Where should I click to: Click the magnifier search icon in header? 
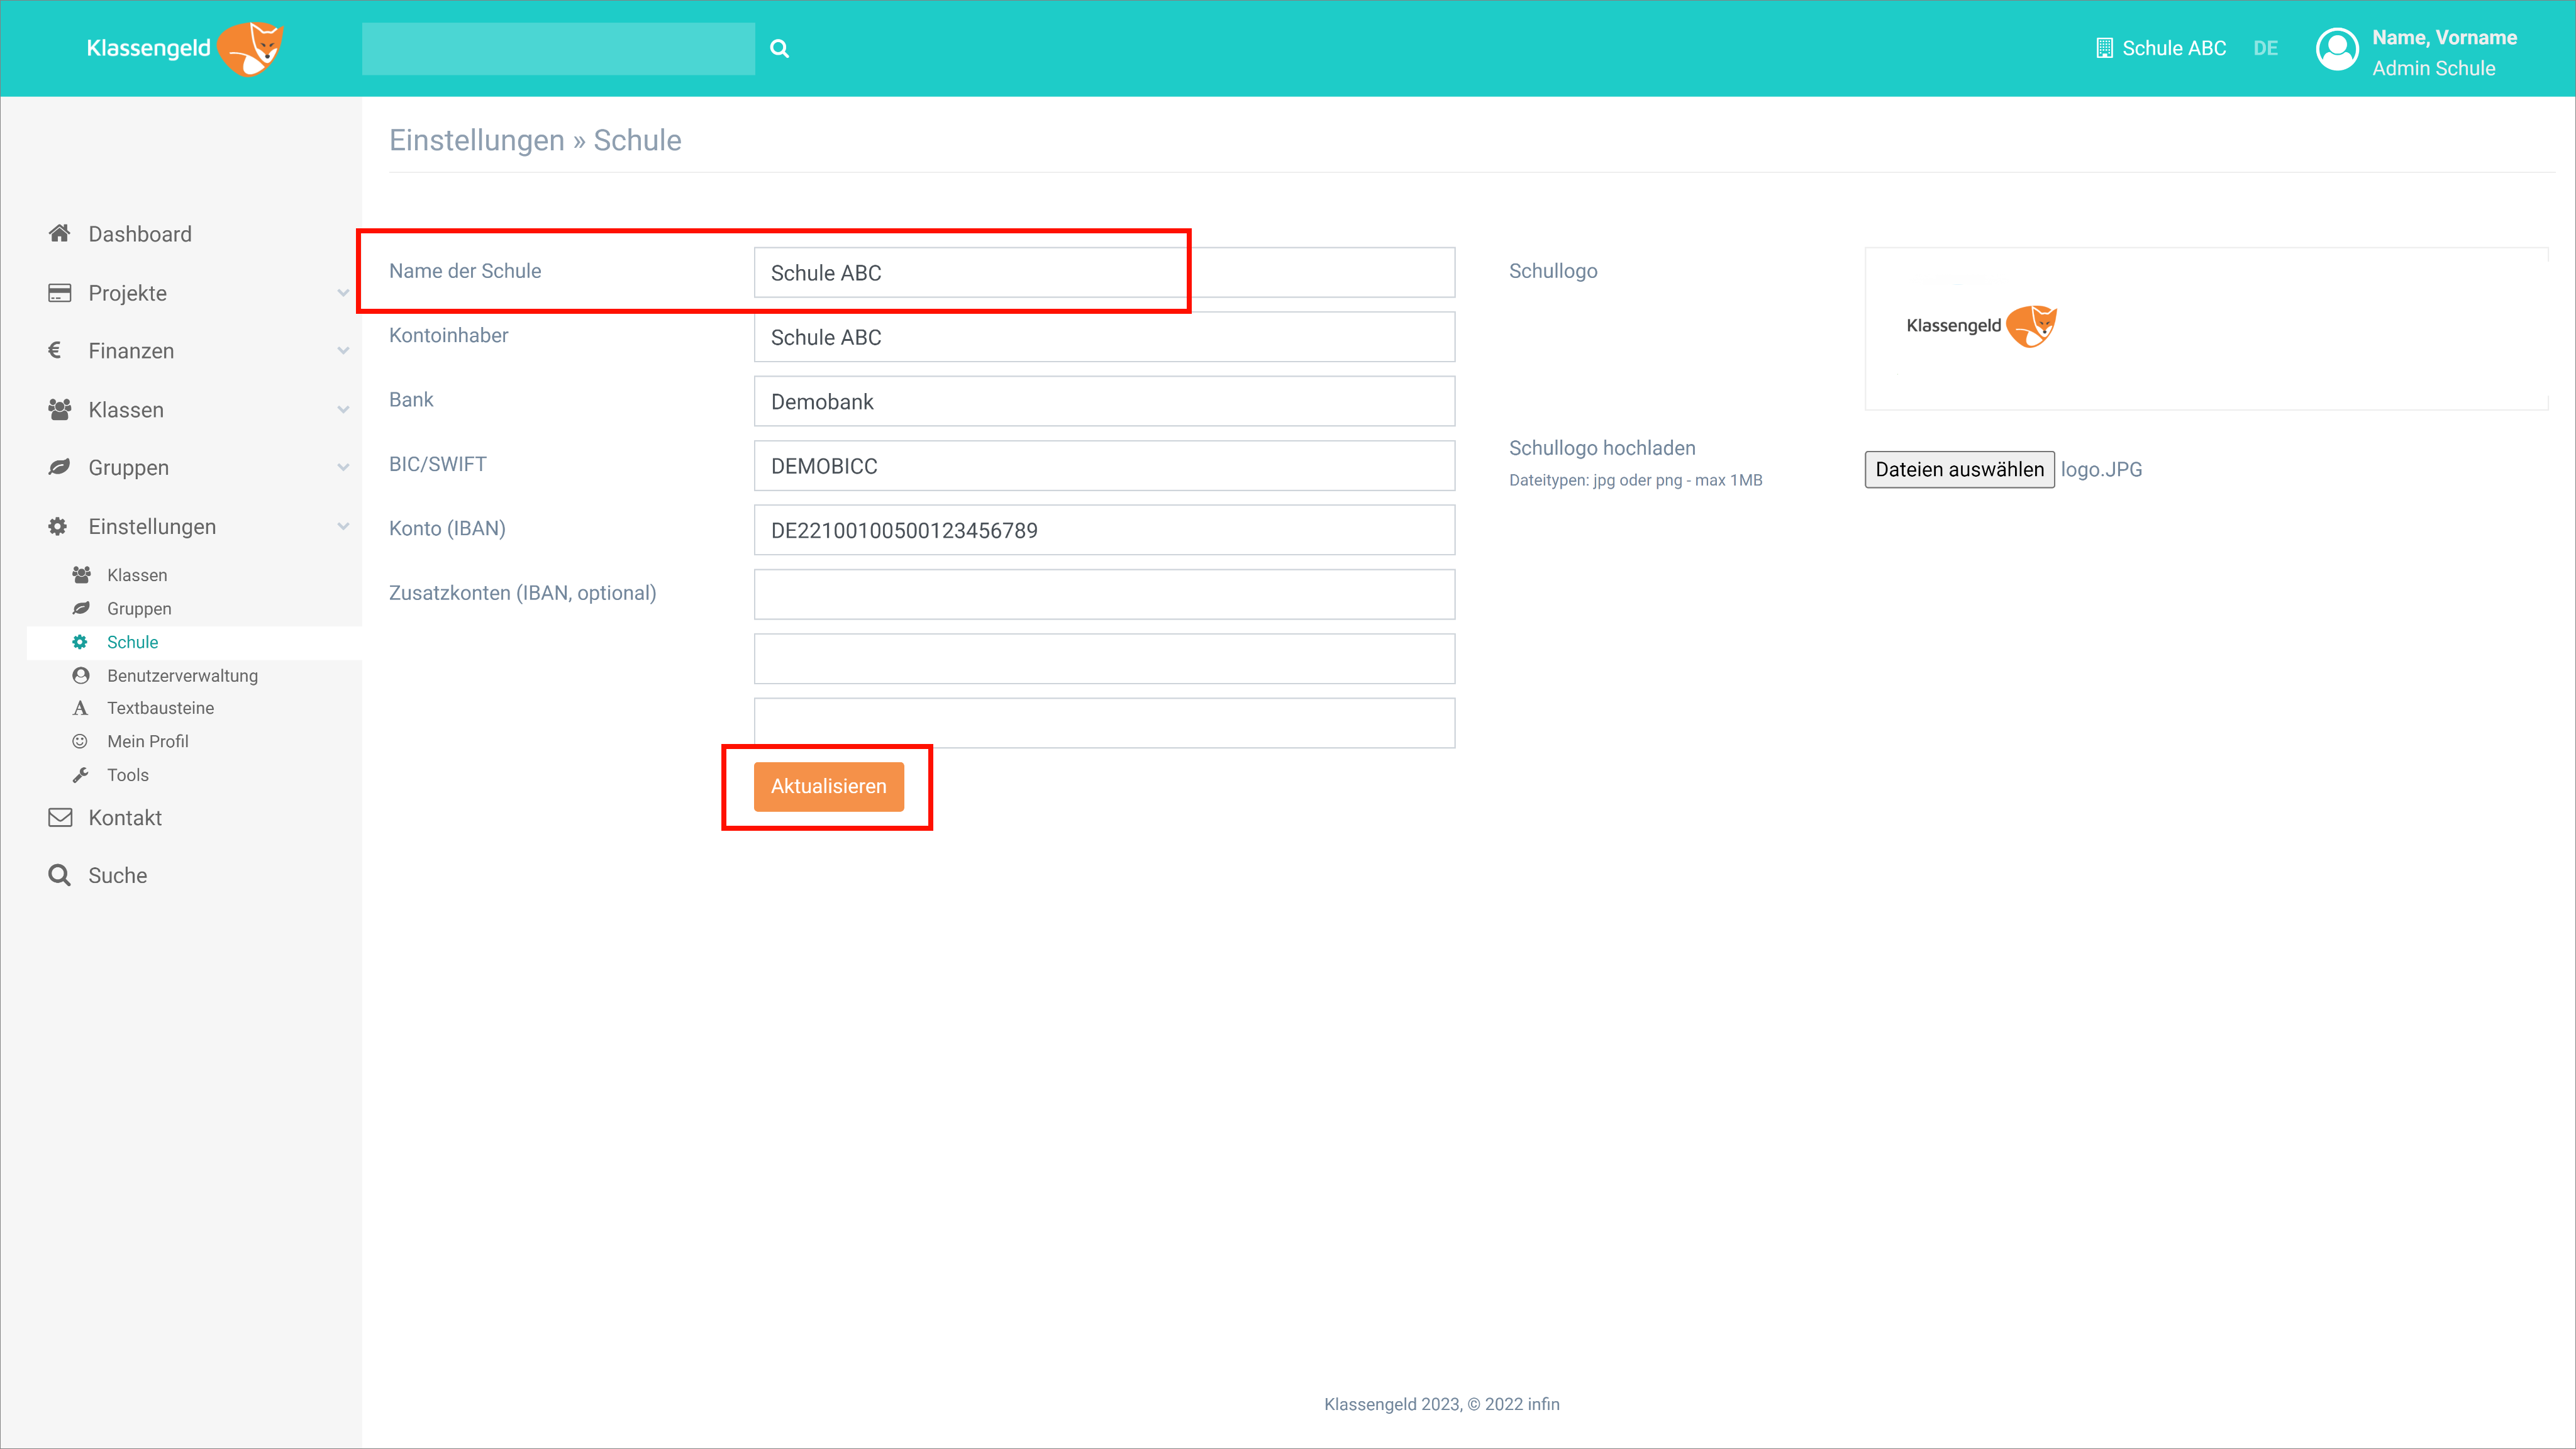tap(779, 48)
